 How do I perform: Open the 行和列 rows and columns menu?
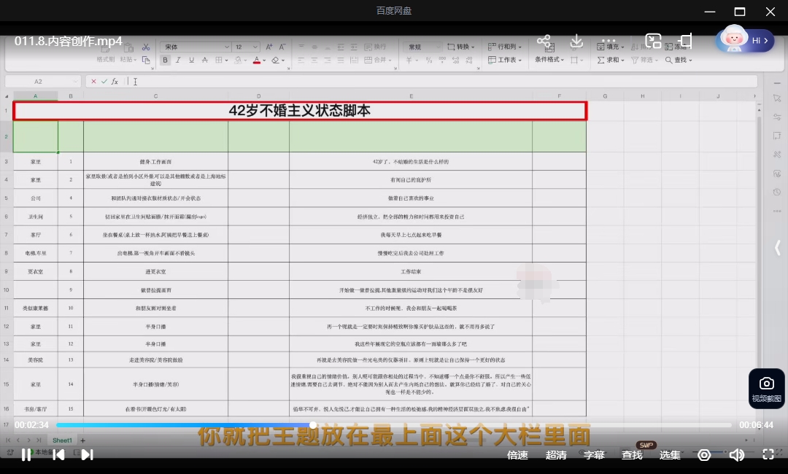coord(505,47)
